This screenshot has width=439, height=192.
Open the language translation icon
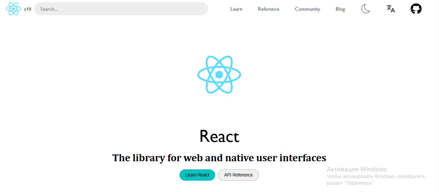point(391,9)
